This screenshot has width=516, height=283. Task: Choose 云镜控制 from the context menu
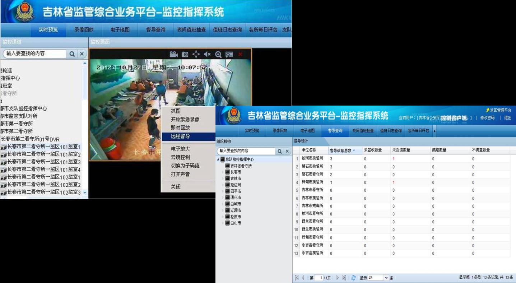pos(180,157)
